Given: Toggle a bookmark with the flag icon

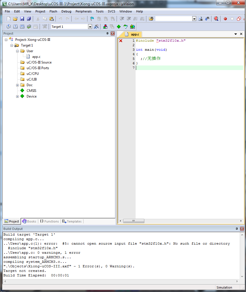Looking at the screenshot, I should 91,19.
